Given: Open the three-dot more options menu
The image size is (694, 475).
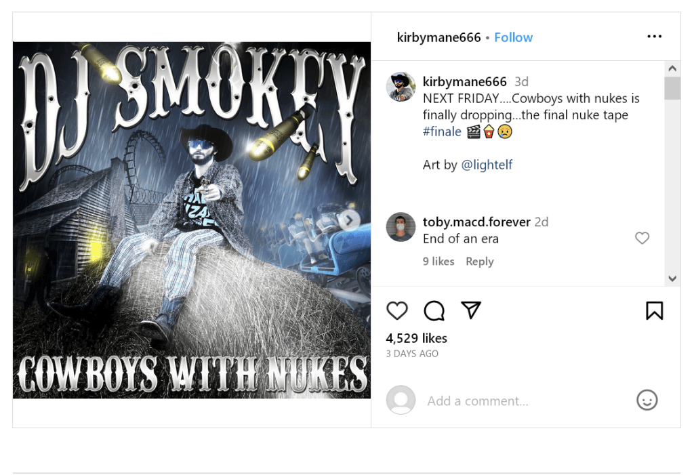Looking at the screenshot, I should click(654, 37).
